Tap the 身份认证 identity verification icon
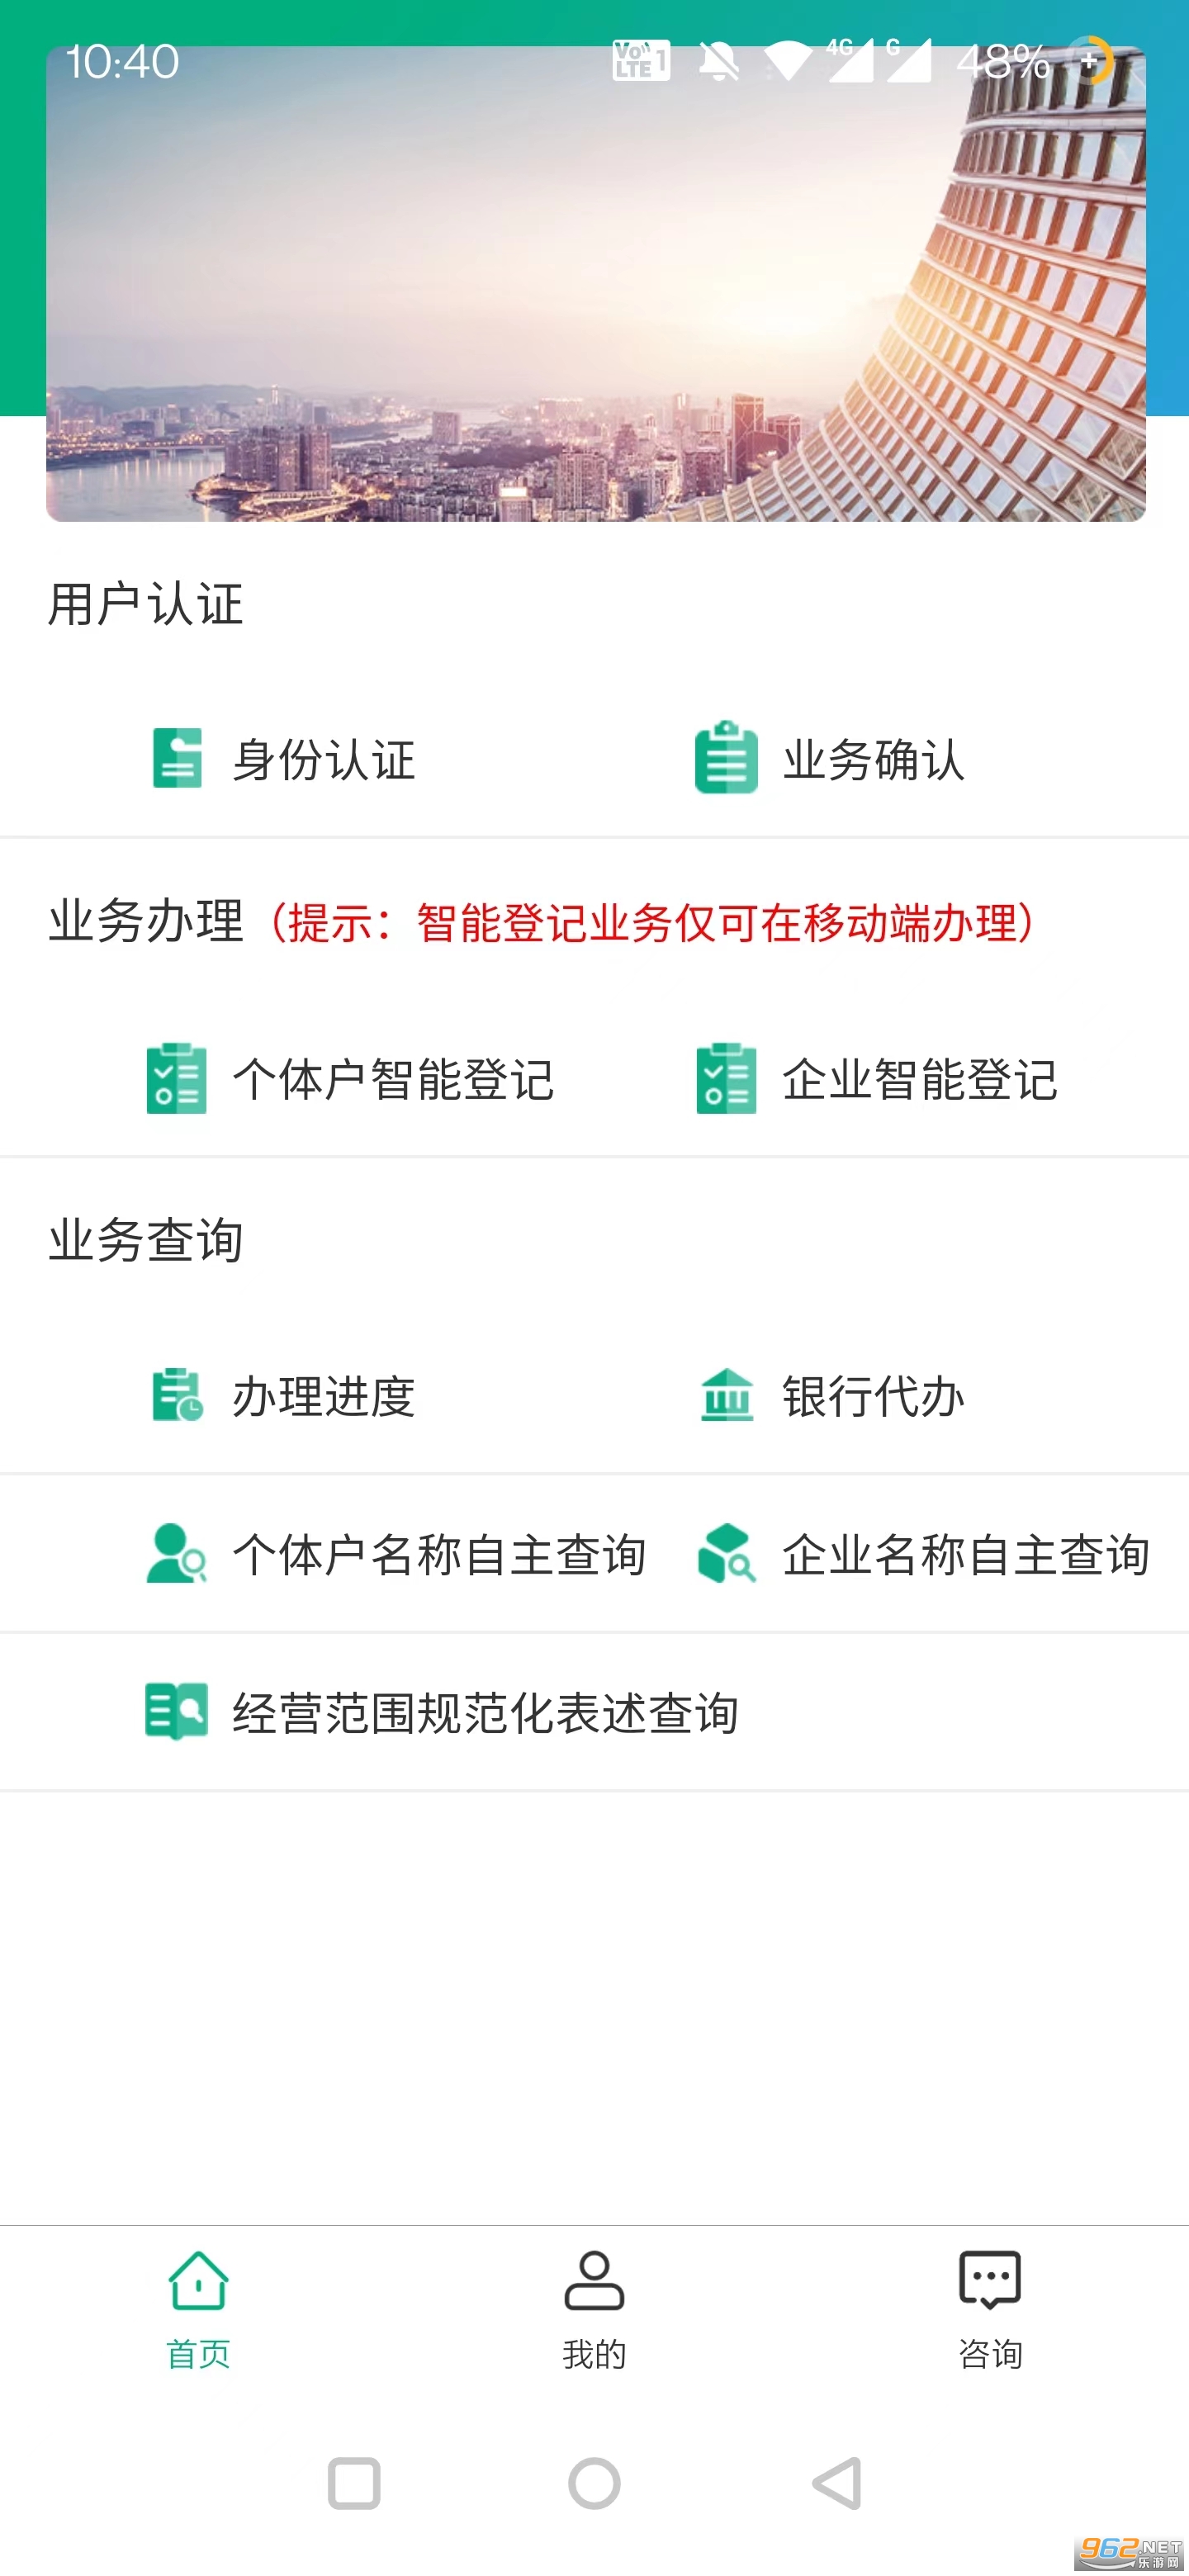 (x=177, y=758)
